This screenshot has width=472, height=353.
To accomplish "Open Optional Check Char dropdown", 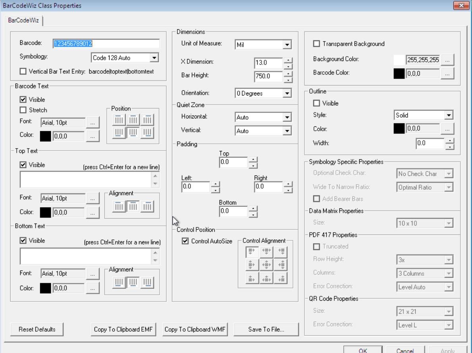I will tap(449, 174).
